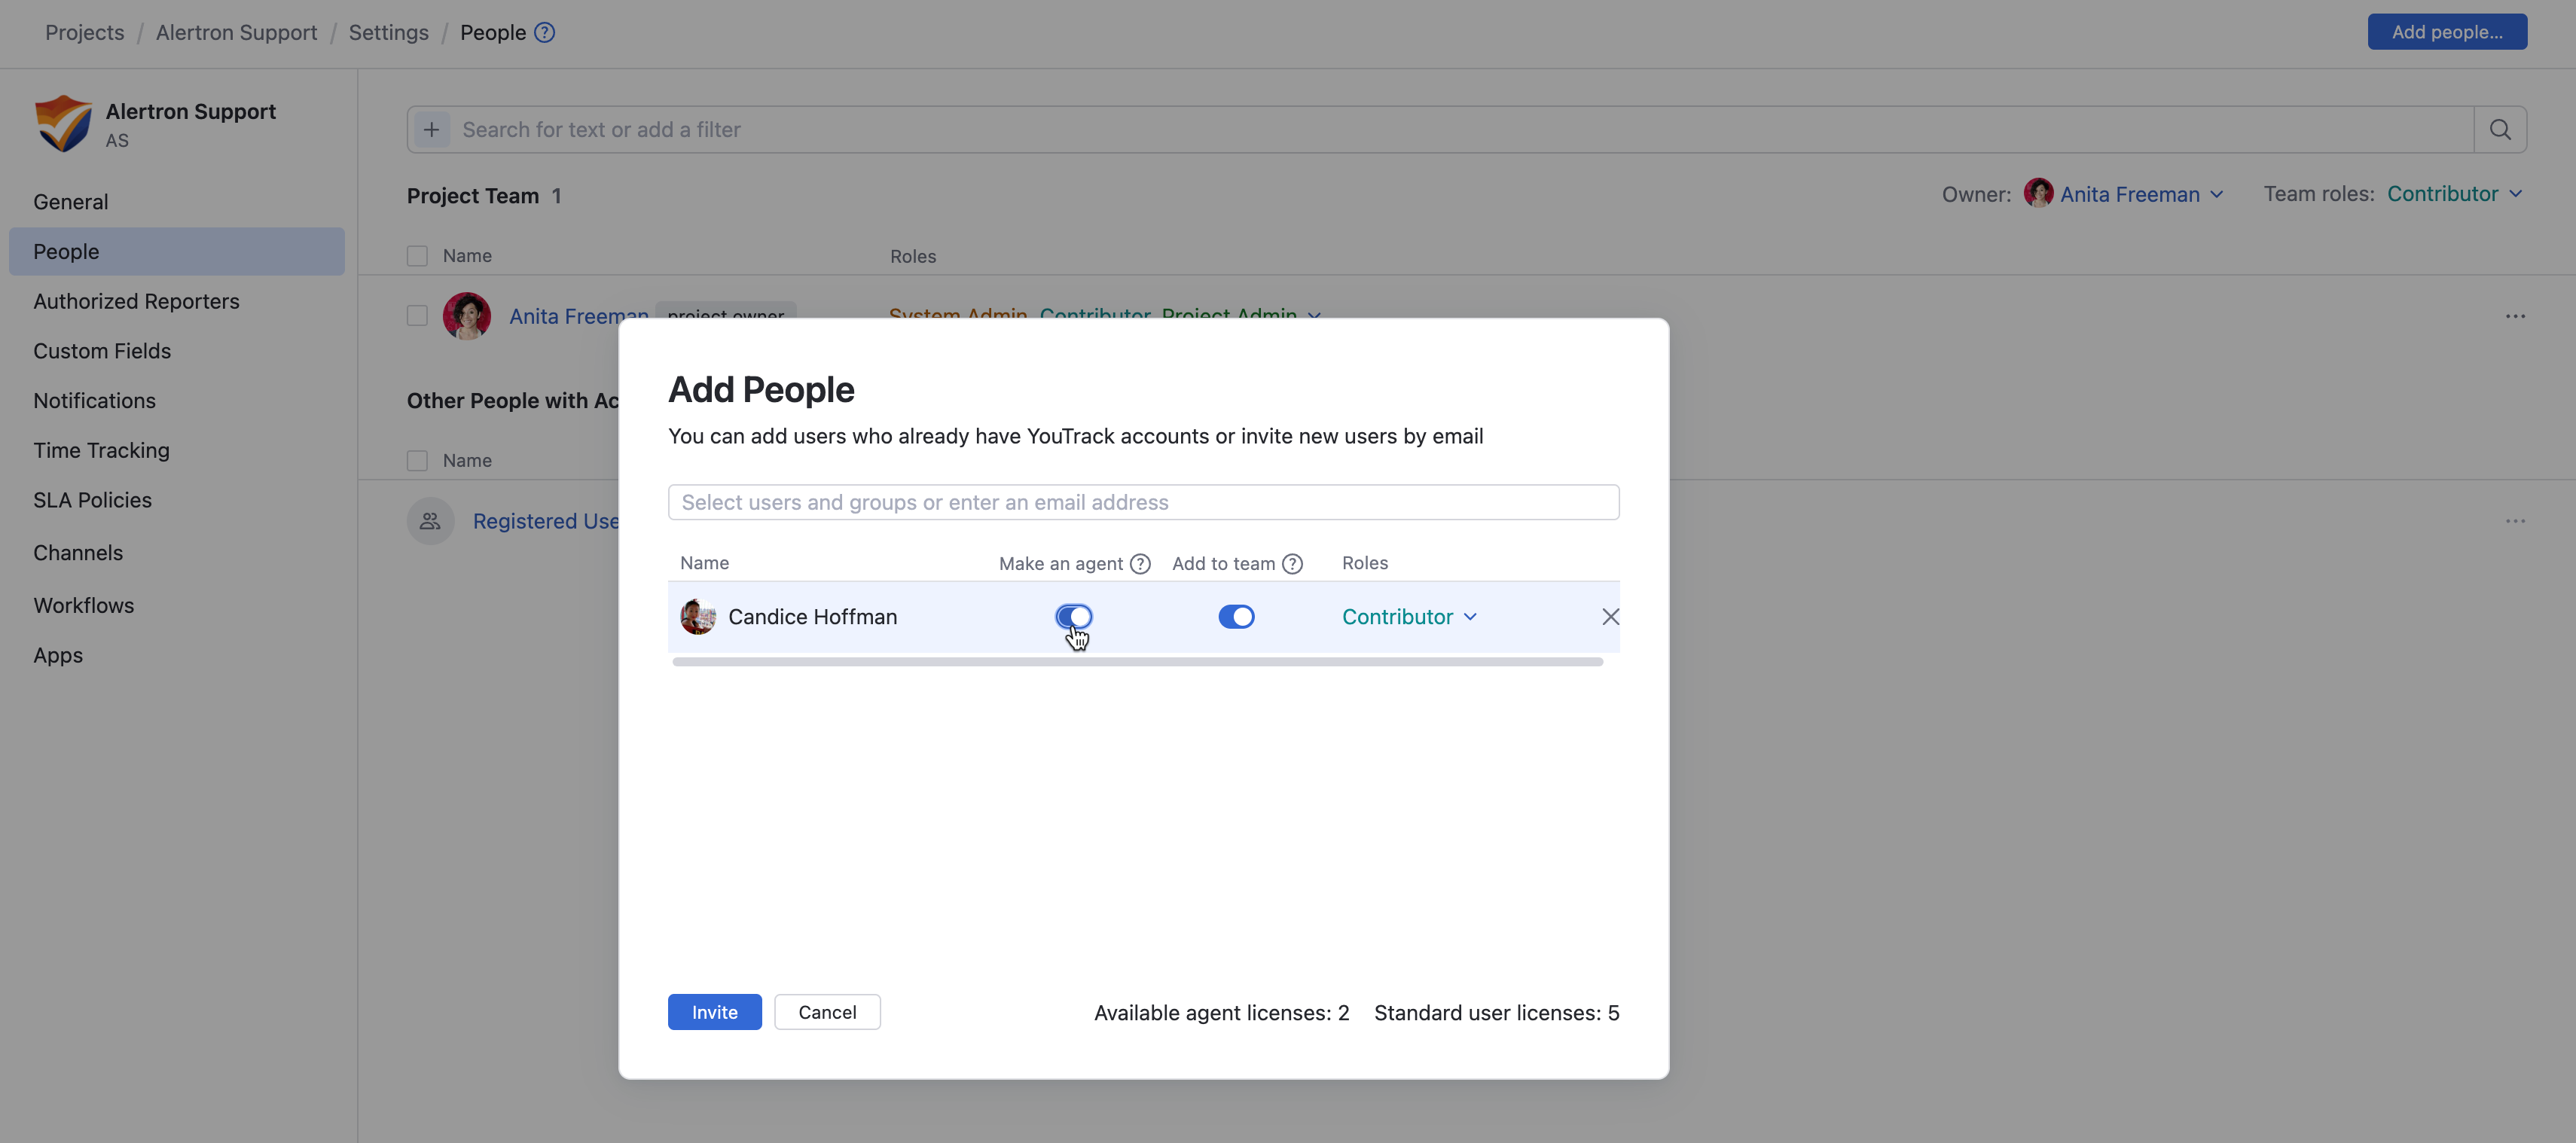Click the plus add-filter icon

431,130
